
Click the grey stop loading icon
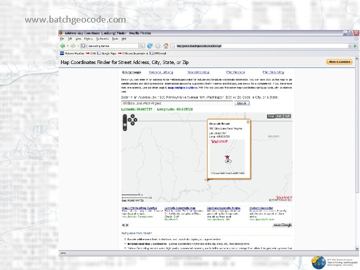tap(157, 46)
